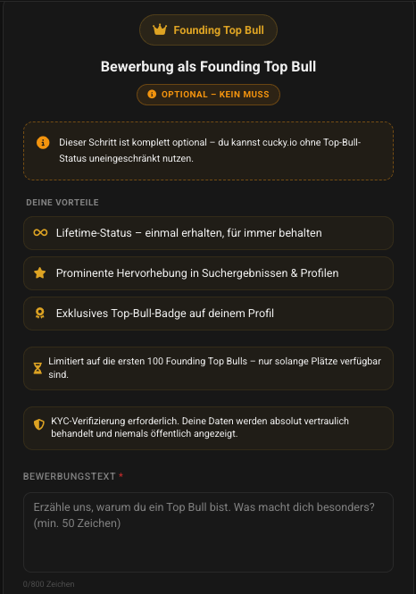Image resolution: width=416 pixels, height=594 pixels.
Task: Click the Founding Top Bull pill badge
Action: click(x=208, y=30)
